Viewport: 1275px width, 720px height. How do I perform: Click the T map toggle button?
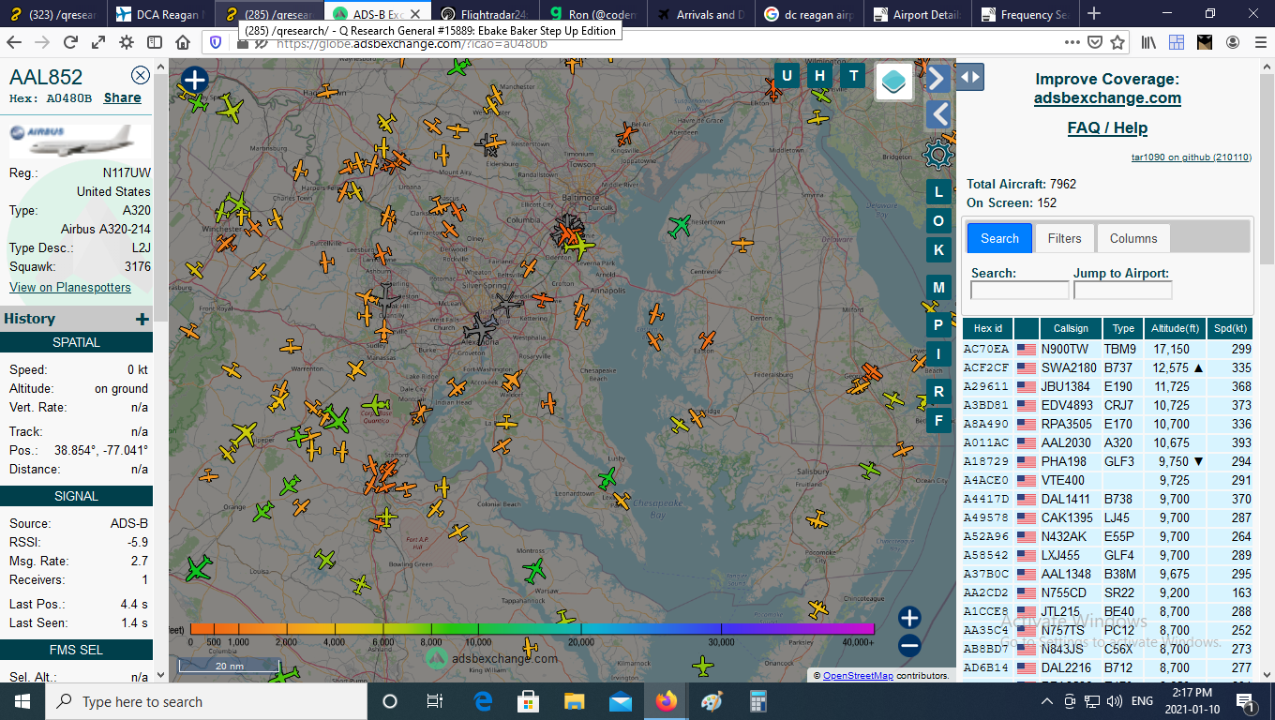pyautogui.click(x=854, y=76)
